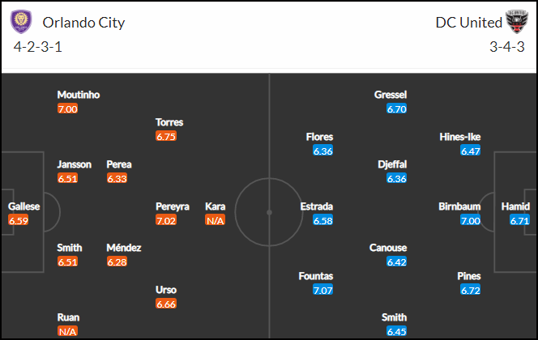Click Kara's N/A rating badge
Image resolution: width=538 pixels, height=340 pixels.
click(216, 220)
